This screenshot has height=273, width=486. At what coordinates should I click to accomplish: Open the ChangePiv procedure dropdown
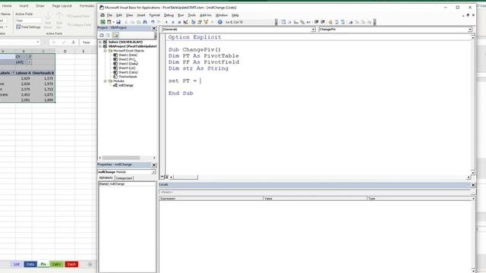470,30
